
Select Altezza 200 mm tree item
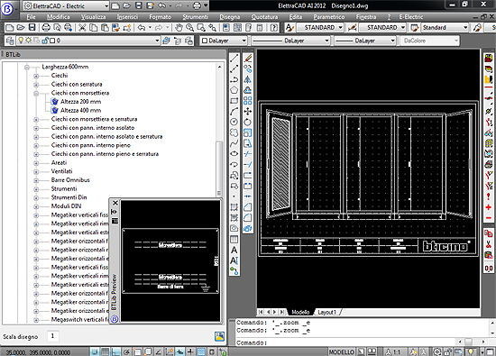pos(80,102)
